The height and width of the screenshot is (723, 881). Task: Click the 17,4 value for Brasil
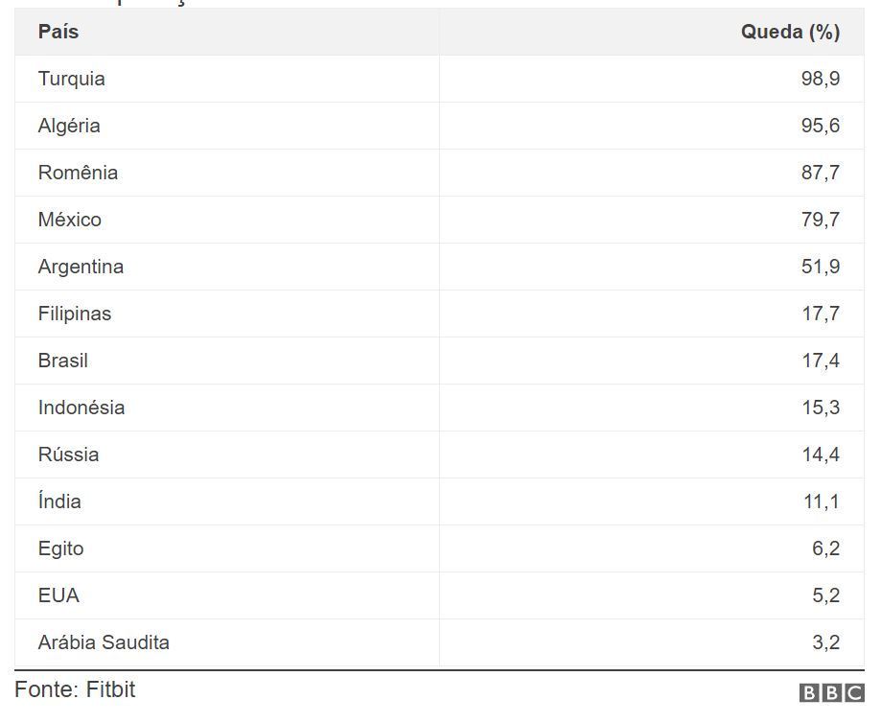[x=821, y=361]
